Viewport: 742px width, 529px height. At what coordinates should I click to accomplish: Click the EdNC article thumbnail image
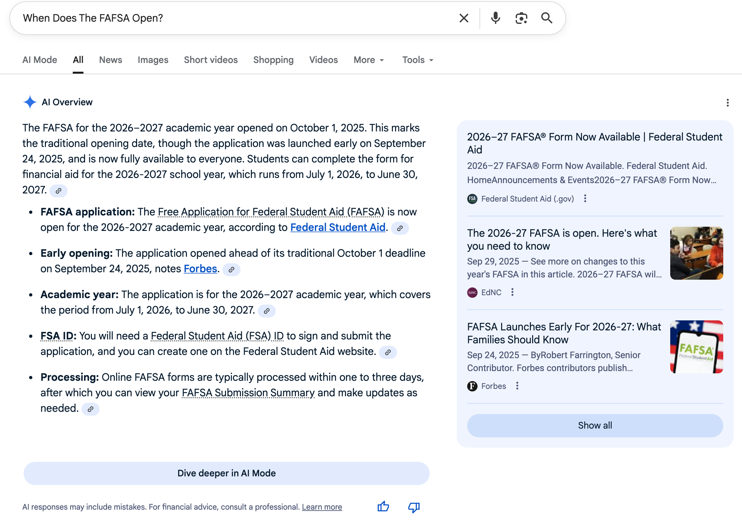(x=696, y=253)
